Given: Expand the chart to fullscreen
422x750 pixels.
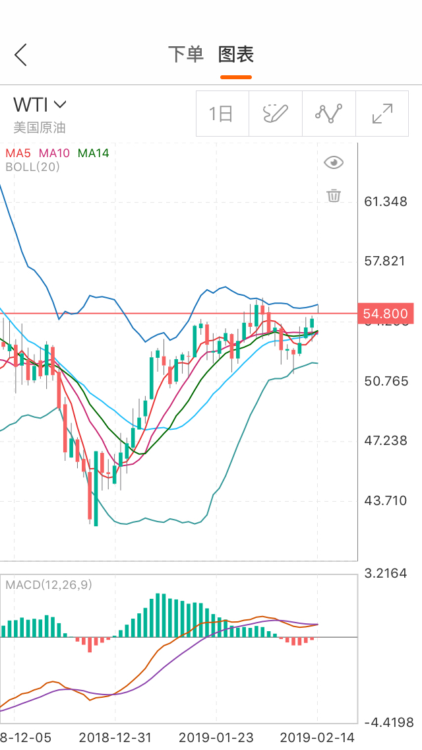Looking at the screenshot, I should [382, 114].
